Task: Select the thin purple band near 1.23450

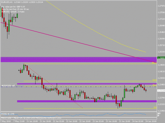Action: (x=87, y=84)
